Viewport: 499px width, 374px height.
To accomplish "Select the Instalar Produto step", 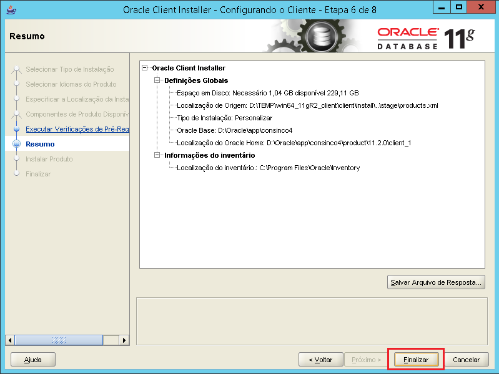I will (x=49, y=159).
